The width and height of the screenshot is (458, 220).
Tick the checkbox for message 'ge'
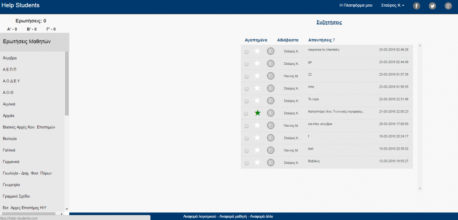pyautogui.click(x=247, y=64)
